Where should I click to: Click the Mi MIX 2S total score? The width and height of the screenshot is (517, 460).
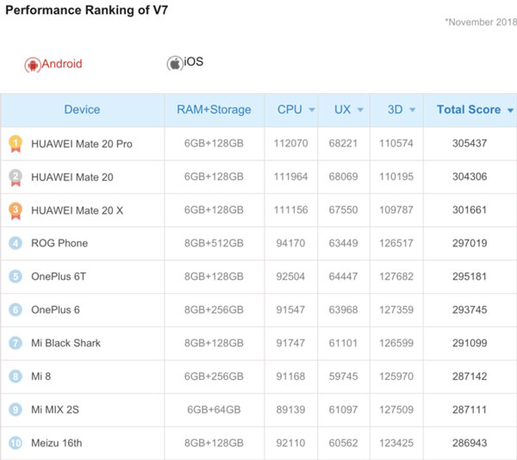470,409
